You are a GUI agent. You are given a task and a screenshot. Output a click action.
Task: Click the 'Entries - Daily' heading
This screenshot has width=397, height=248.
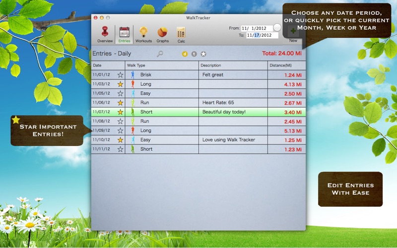tap(112, 54)
